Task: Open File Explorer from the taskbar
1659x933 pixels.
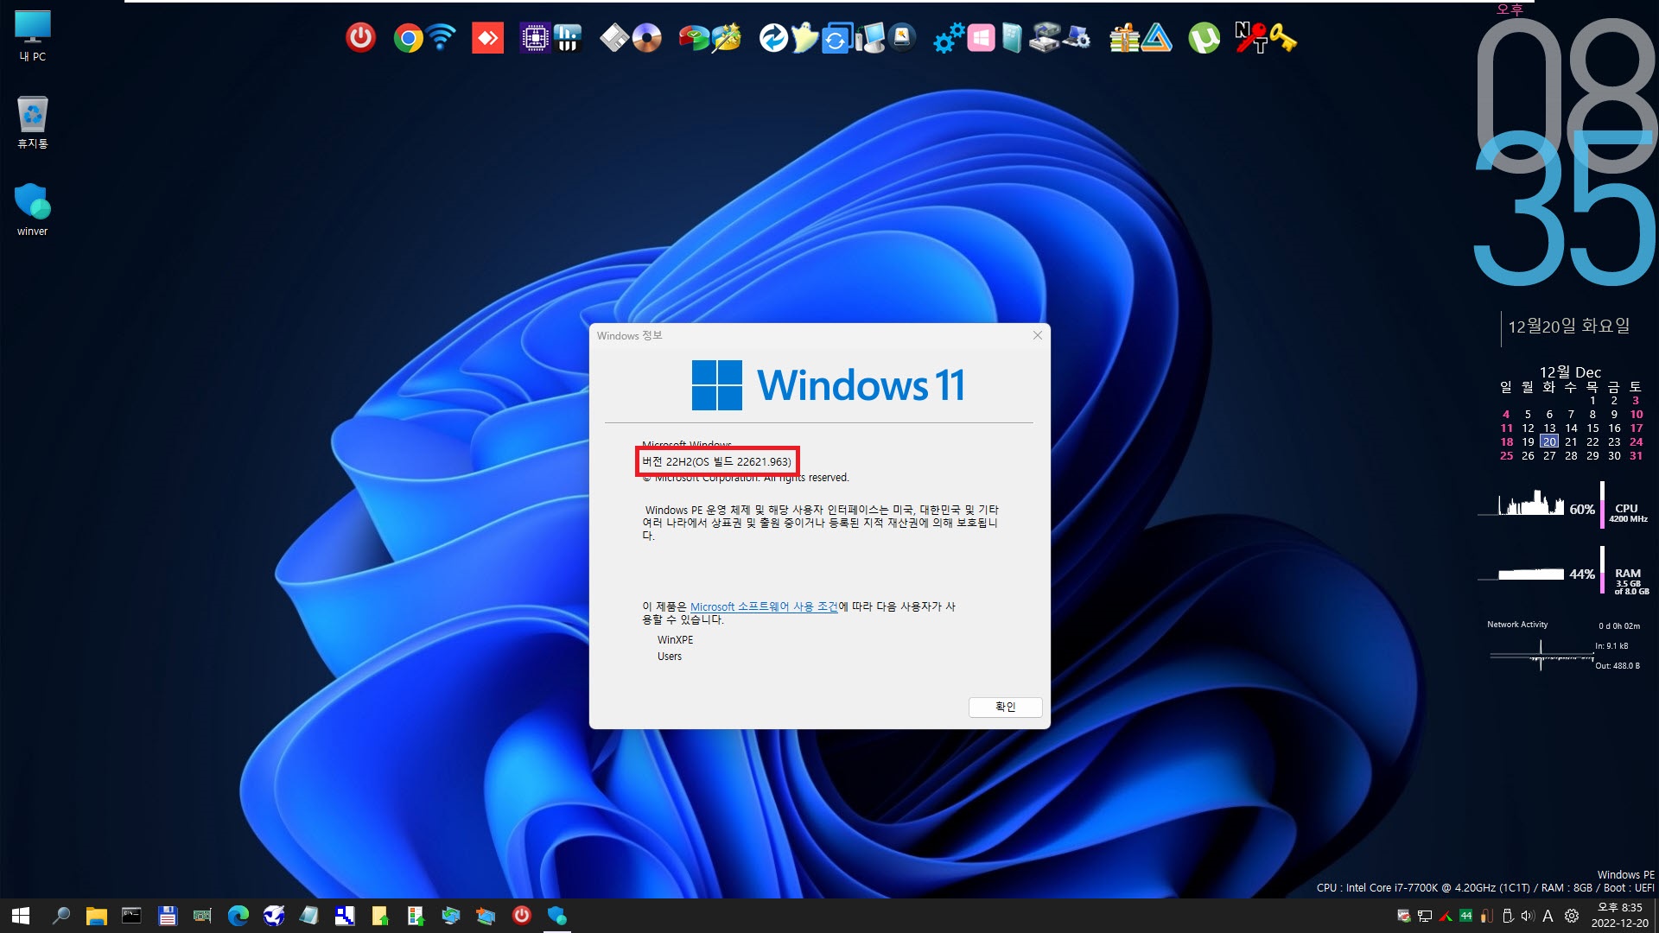Action: 96,916
